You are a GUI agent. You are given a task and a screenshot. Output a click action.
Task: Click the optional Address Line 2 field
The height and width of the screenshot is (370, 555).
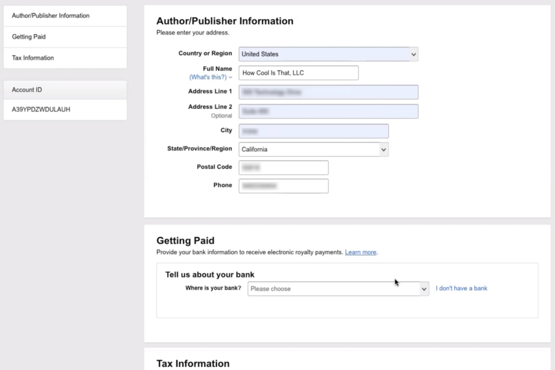pos(328,111)
